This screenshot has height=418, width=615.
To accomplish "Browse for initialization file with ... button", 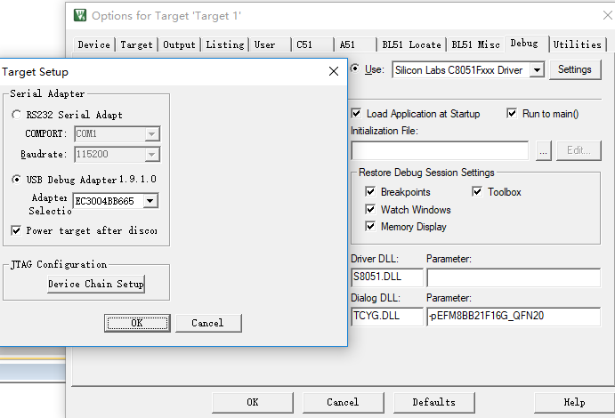I will [543, 150].
